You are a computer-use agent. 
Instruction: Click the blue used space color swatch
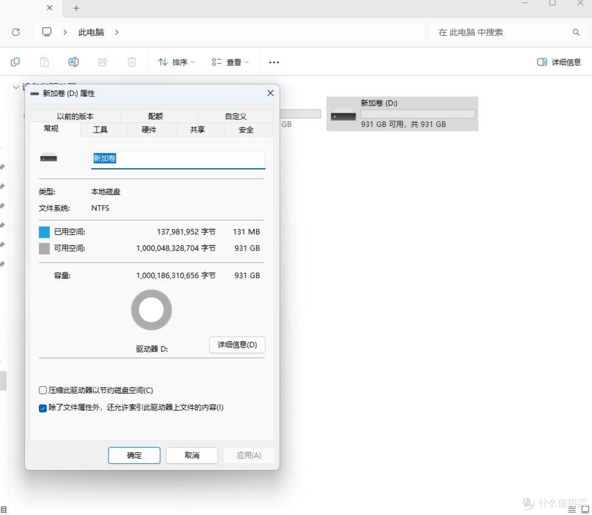coord(44,232)
